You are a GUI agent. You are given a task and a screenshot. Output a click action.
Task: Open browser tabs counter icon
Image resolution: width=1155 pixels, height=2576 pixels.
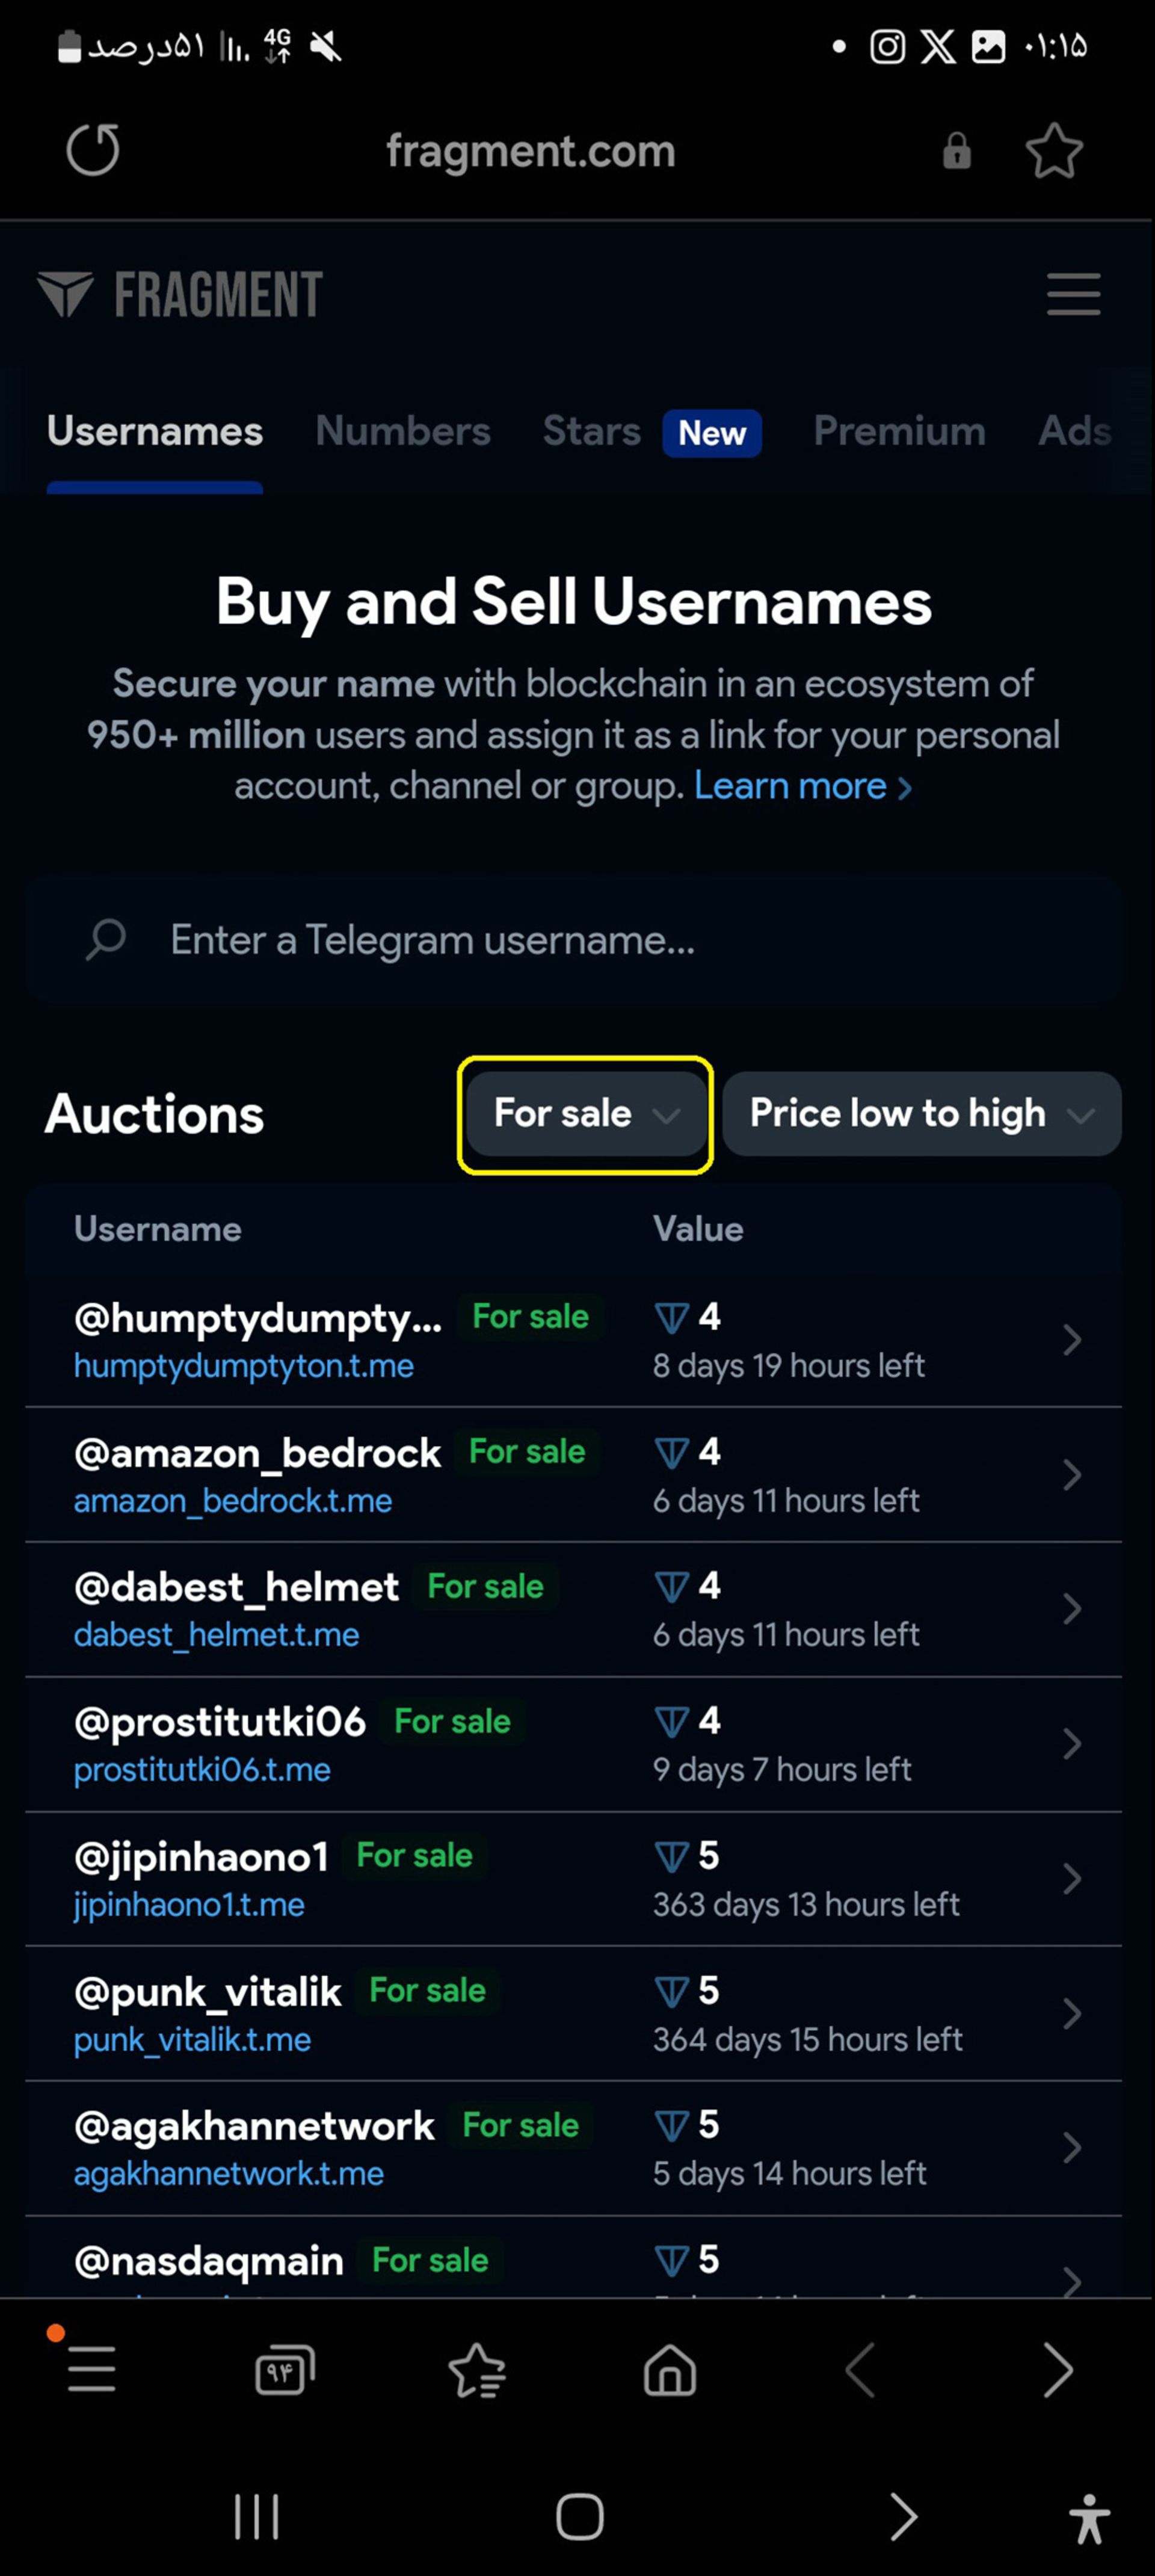[285, 2370]
